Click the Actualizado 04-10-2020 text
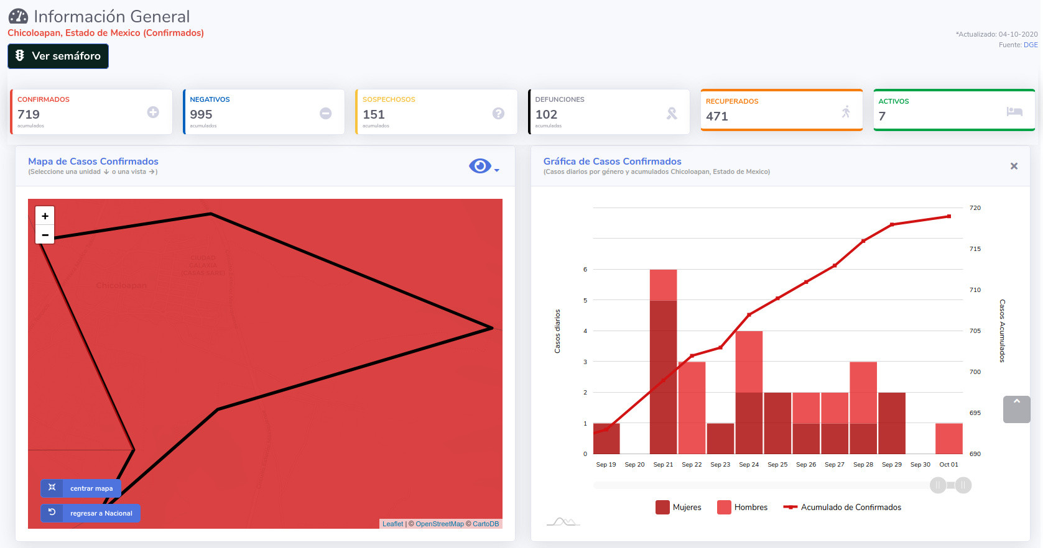Viewport: 1043px width, 548px height. tap(997, 34)
